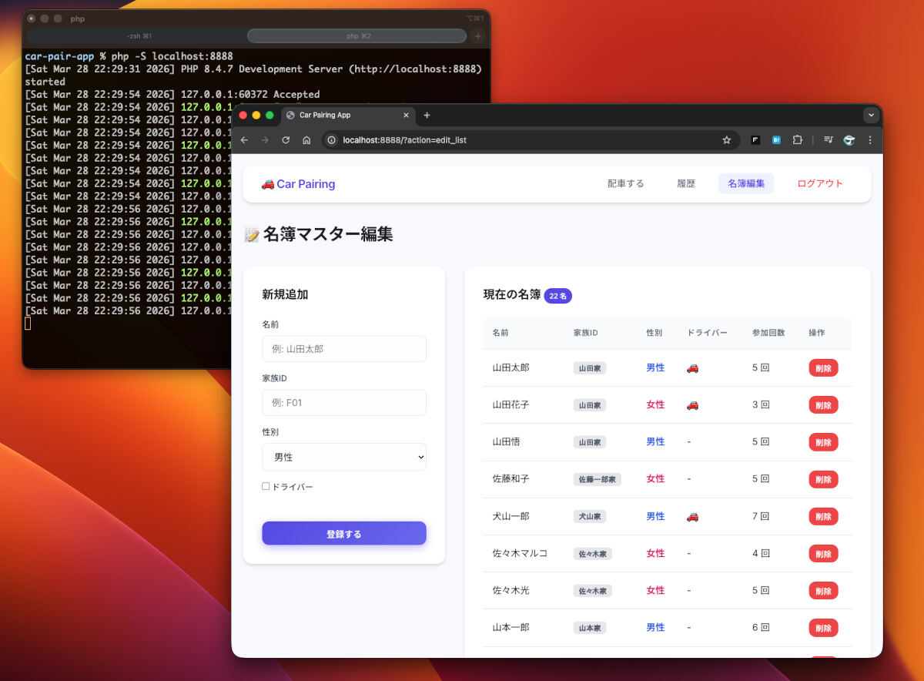
Task: Delete the 山田太郎 row
Action: point(823,368)
